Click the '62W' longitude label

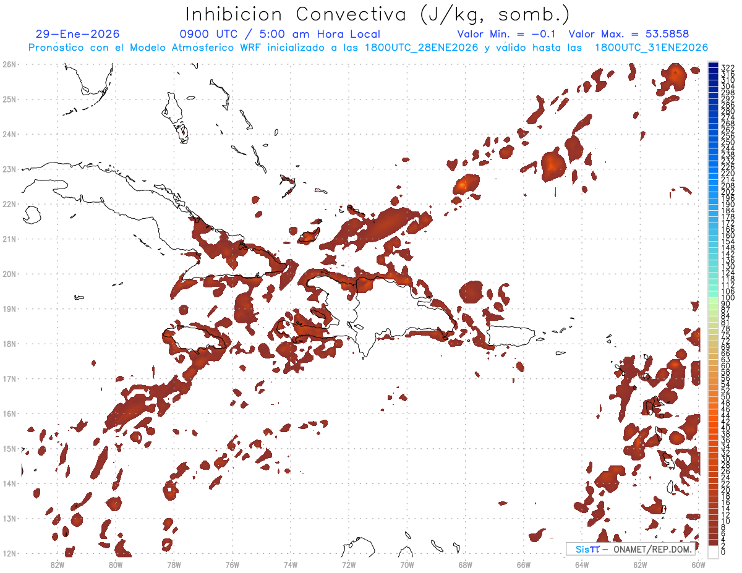point(640,564)
